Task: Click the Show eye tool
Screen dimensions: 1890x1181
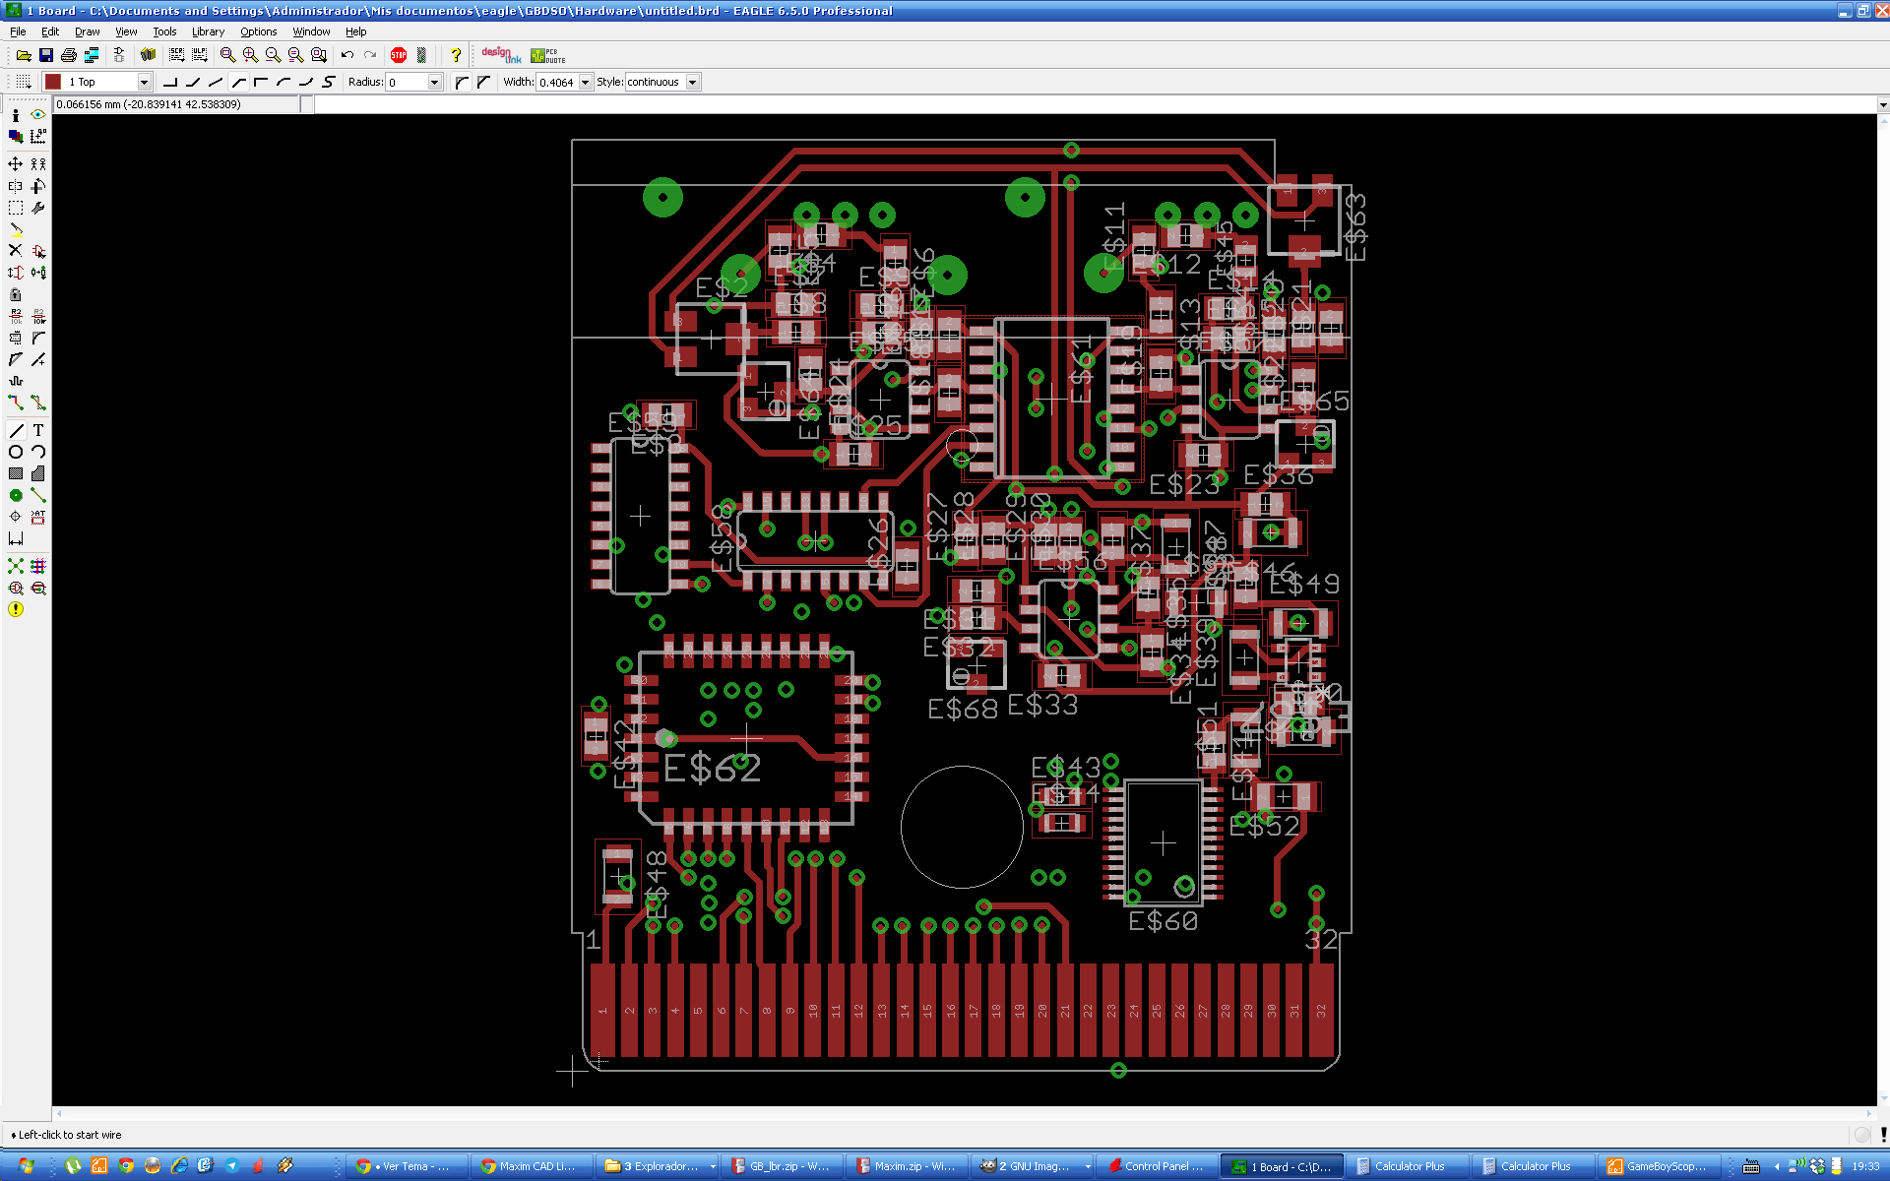Action: click(38, 114)
